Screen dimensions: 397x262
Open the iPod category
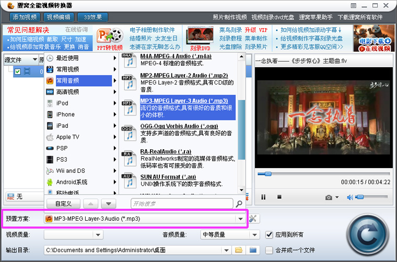point(81,103)
